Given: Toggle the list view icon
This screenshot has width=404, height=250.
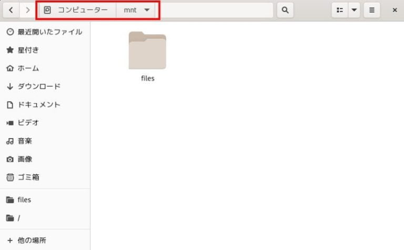Looking at the screenshot, I should (x=340, y=10).
